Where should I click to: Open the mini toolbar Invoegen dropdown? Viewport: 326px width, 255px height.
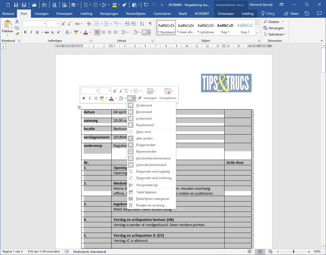pos(150,94)
